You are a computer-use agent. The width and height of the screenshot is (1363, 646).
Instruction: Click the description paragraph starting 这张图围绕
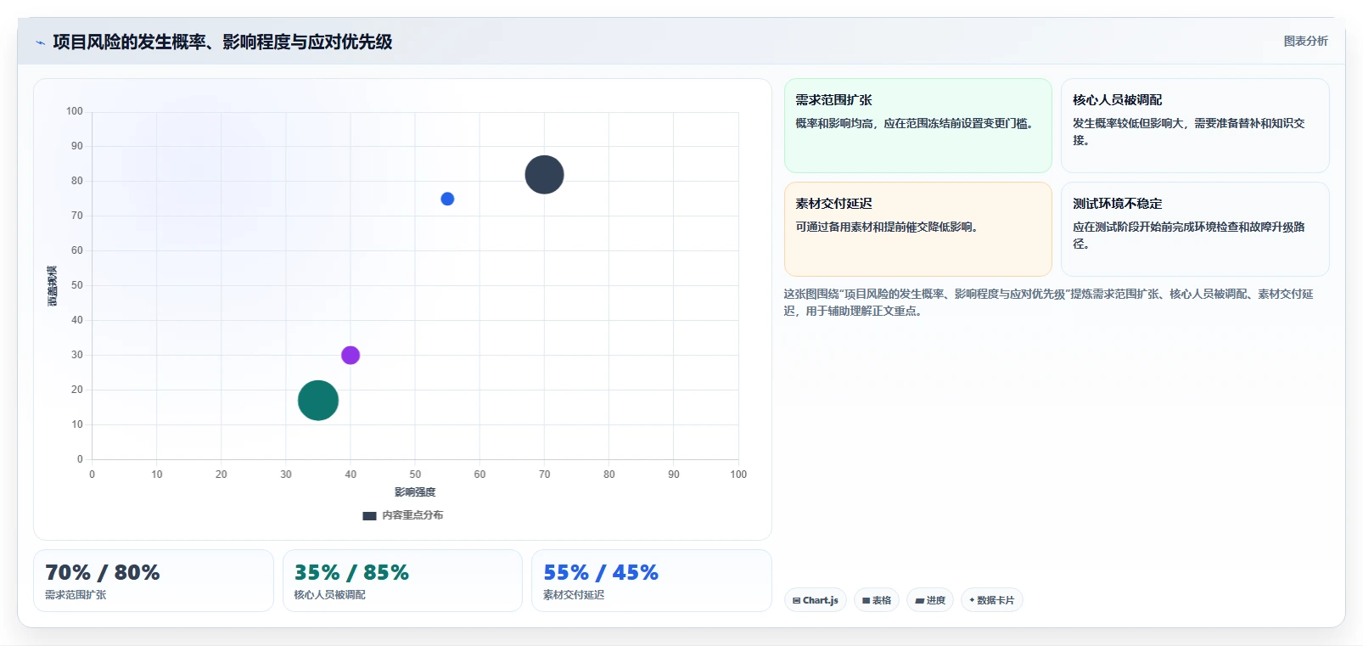tap(1049, 302)
